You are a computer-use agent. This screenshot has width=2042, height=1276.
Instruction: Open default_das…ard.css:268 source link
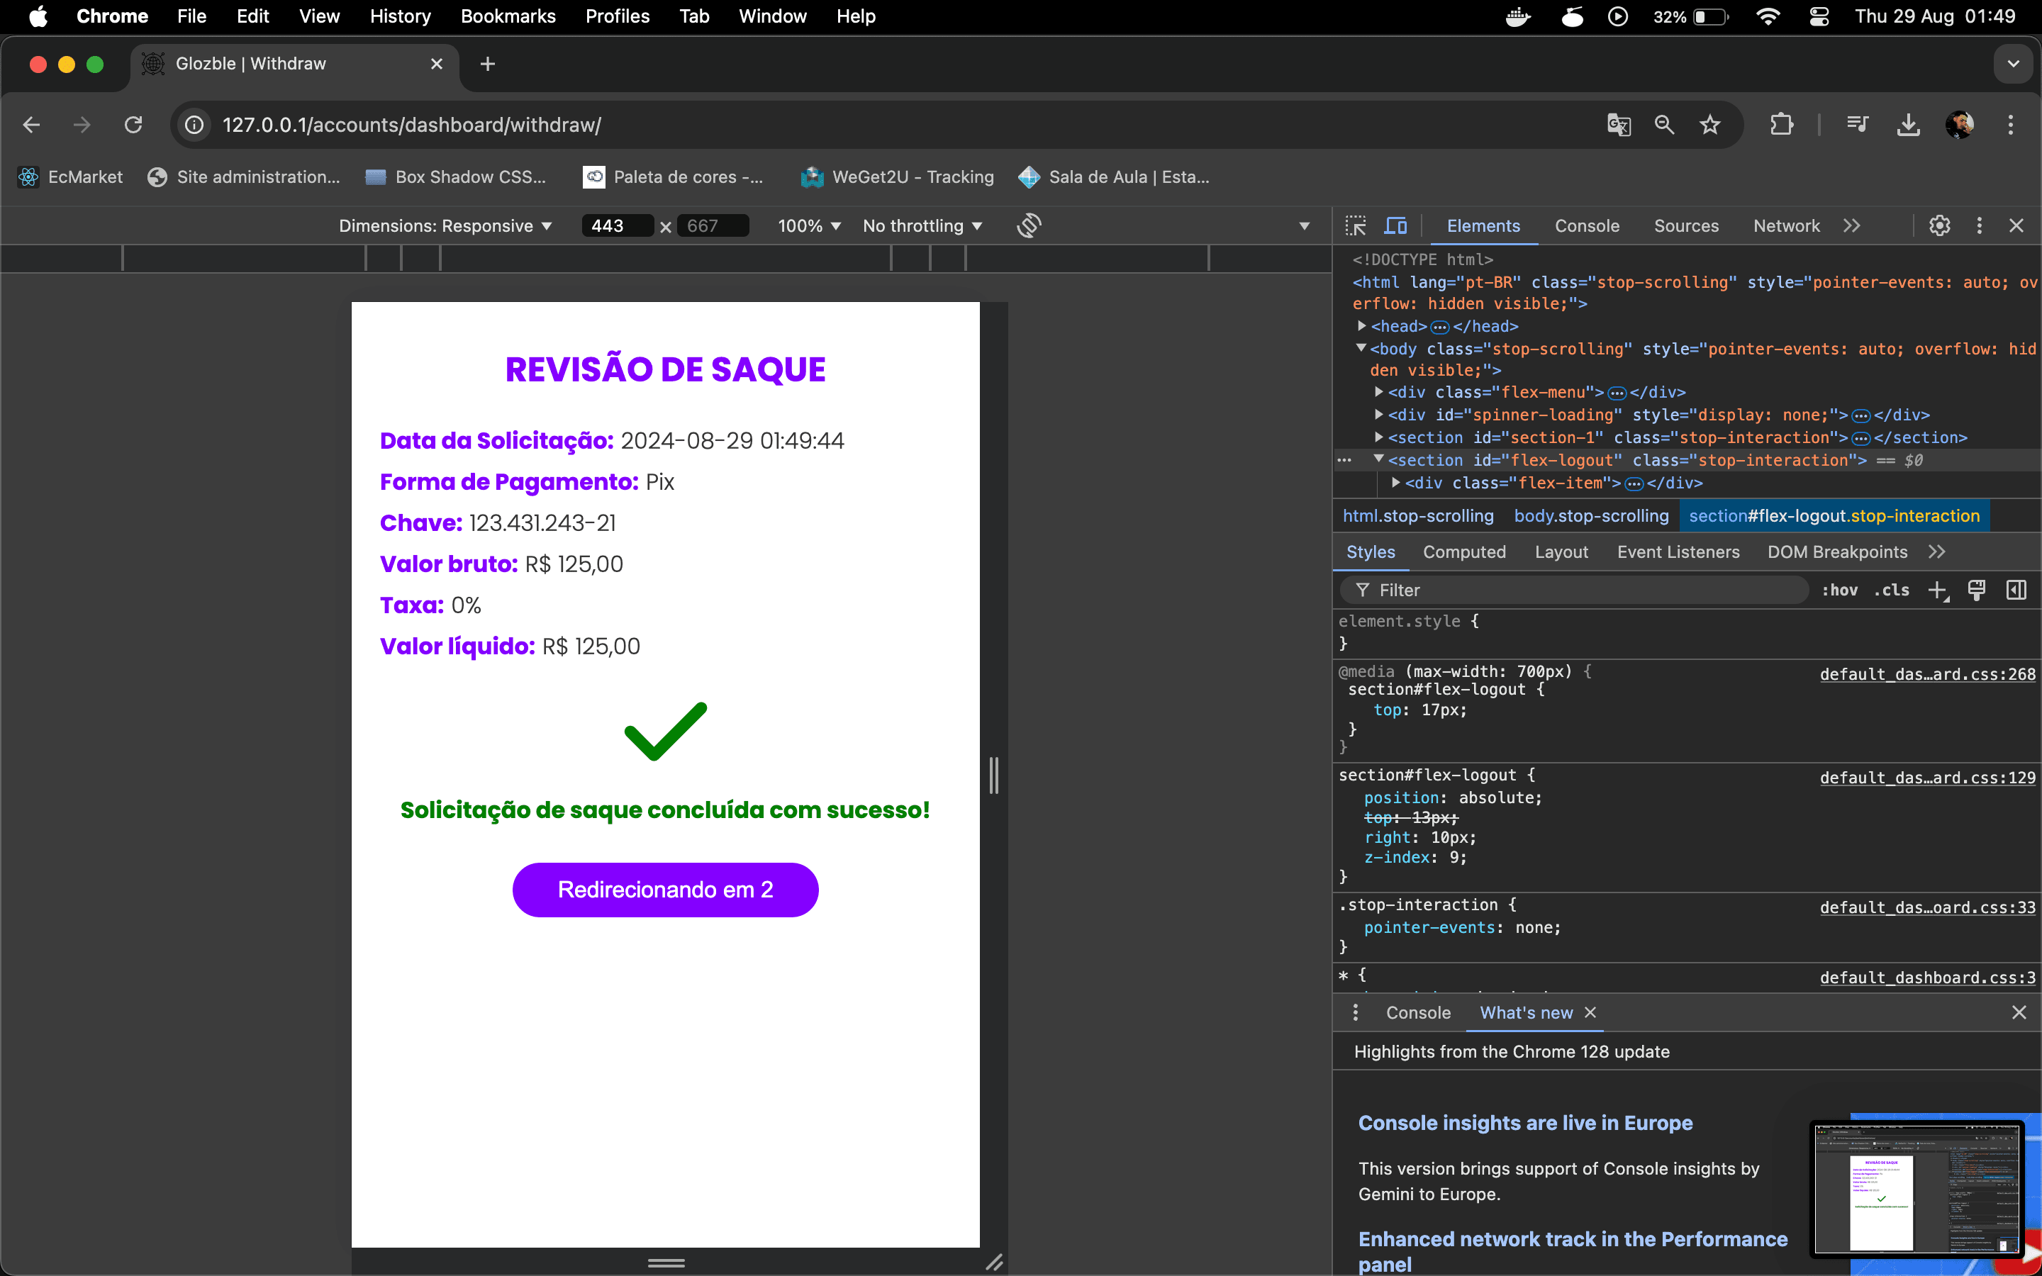pyautogui.click(x=1927, y=674)
